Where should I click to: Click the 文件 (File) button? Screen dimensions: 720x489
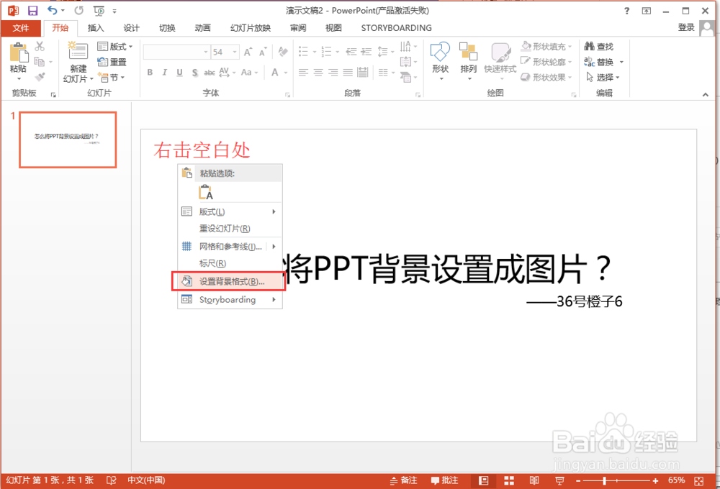[x=21, y=28]
